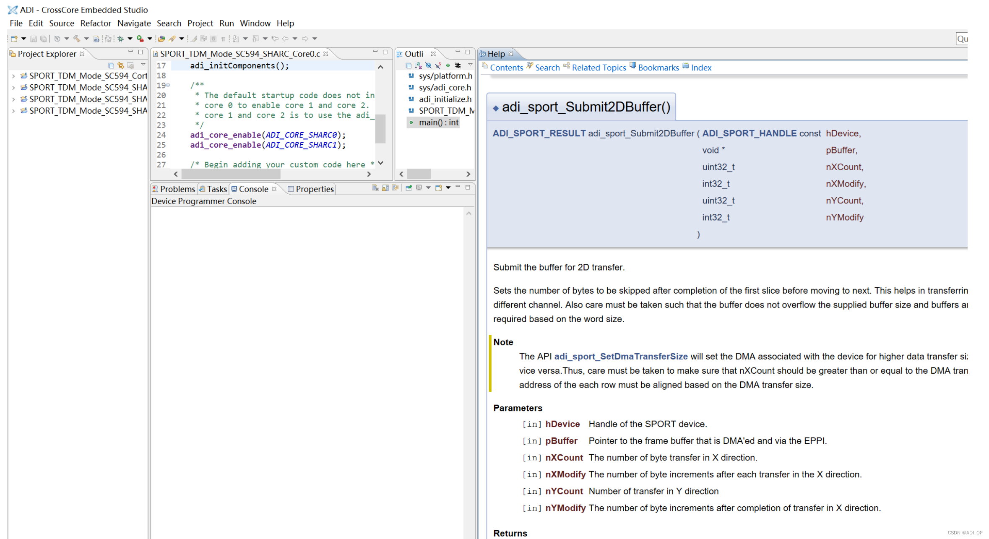Open the New wizard dropdown arrow
This screenshot has width=989, height=539.
(23, 39)
